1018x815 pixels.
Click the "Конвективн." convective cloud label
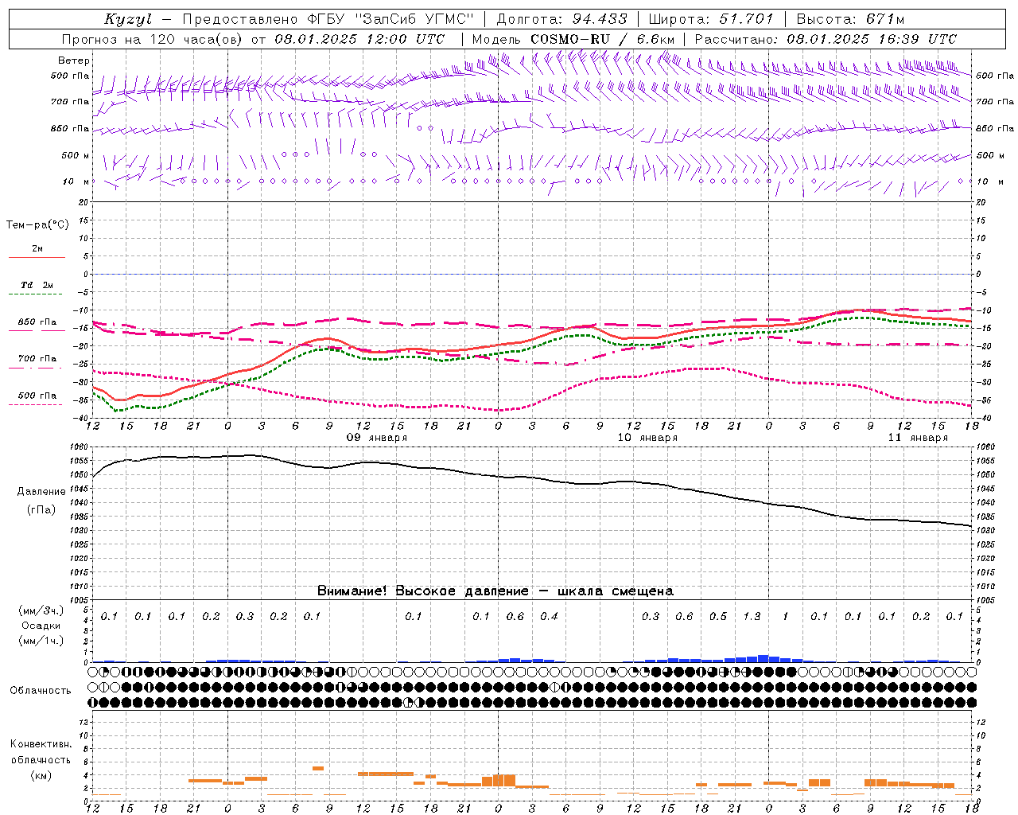[41, 744]
